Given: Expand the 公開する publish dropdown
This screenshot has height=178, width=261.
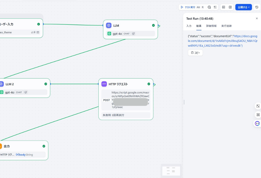Looking at the screenshot, I should click(x=243, y=7).
